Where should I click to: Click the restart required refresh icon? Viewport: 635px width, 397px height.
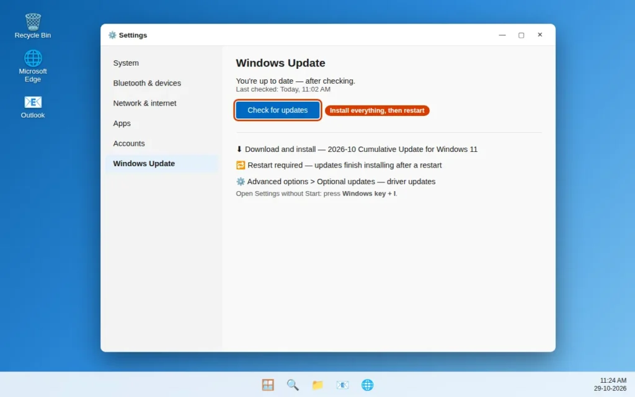click(x=241, y=165)
